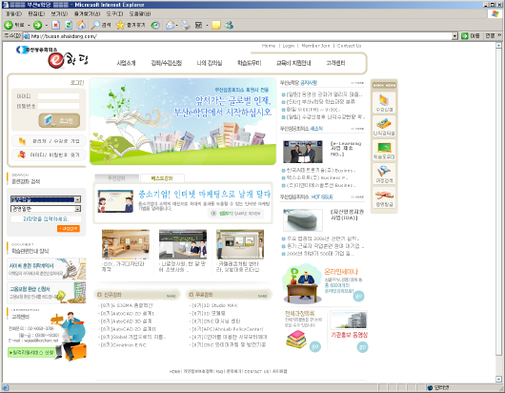505x393 pixels.
Task: Click the Mail icon in toolbar
Action: click(x=170, y=25)
